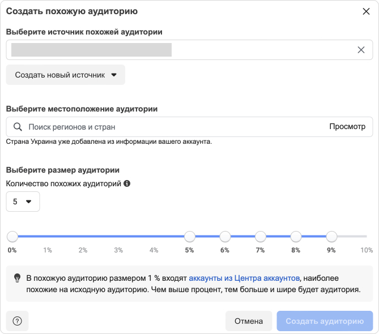Click Просмотр to browse locations

[x=347, y=127]
